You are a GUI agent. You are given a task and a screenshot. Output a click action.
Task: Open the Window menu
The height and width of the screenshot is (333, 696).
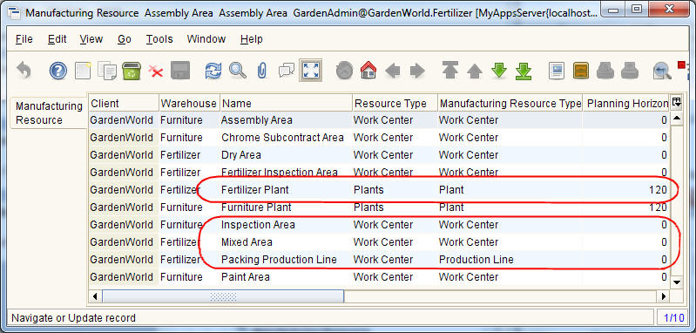(206, 39)
